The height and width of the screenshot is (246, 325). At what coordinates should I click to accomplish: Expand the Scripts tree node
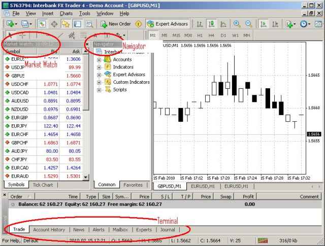point(99,90)
